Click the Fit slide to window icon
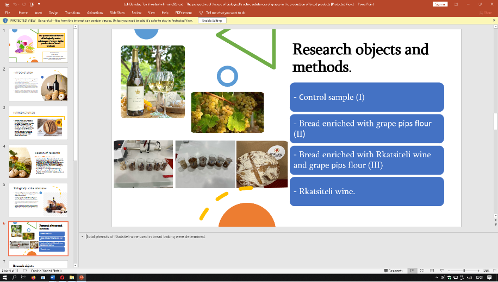 (493, 270)
